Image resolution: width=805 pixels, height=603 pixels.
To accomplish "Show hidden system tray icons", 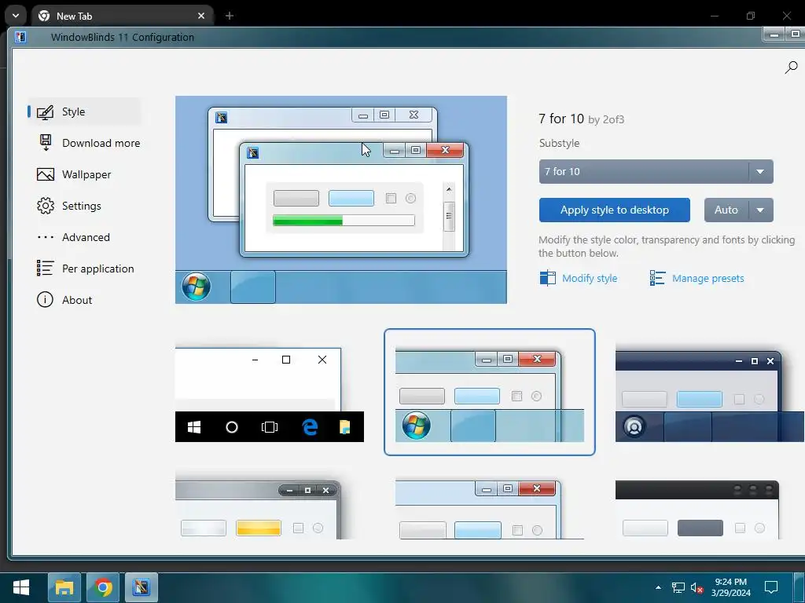I will (x=658, y=587).
